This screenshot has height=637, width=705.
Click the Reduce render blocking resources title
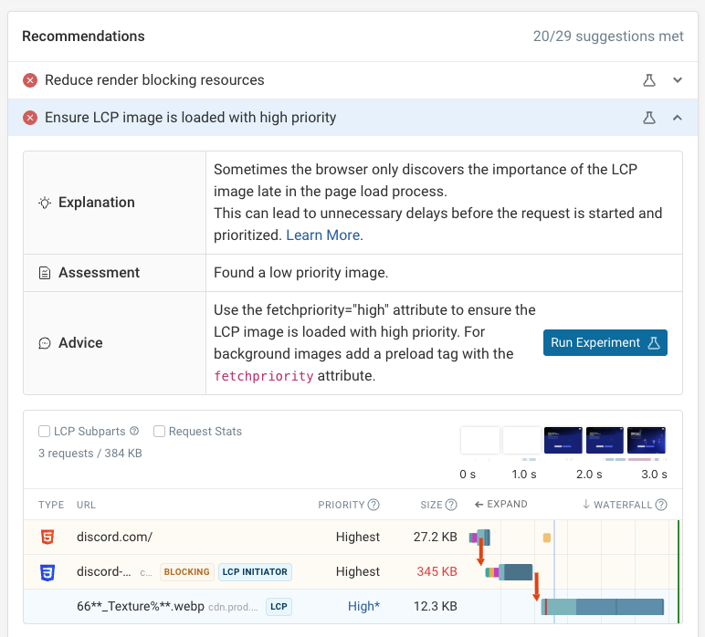click(x=154, y=80)
